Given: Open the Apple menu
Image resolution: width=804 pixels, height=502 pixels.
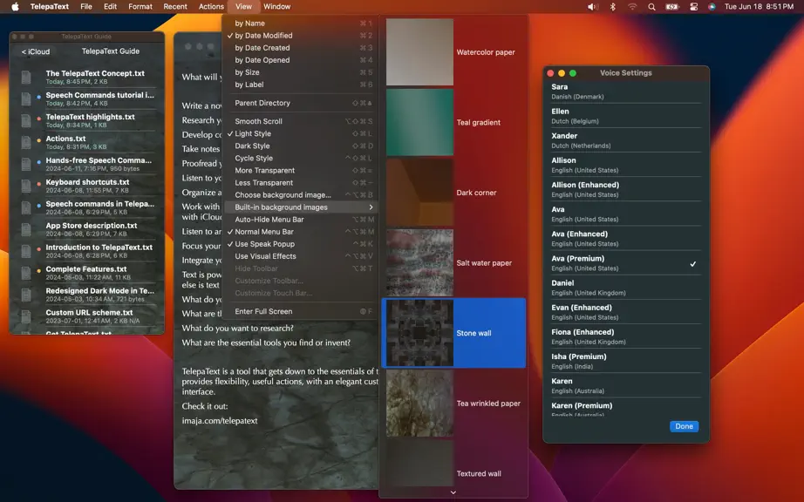Looking at the screenshot, I should [x=15, y=7].
